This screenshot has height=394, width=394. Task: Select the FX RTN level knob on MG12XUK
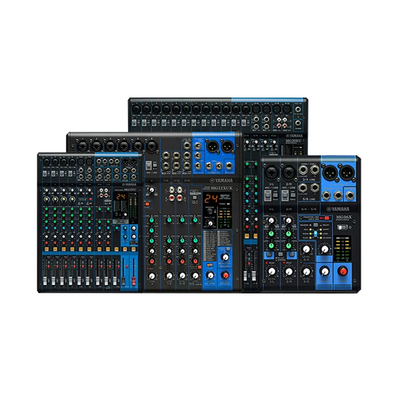(210, 275)
